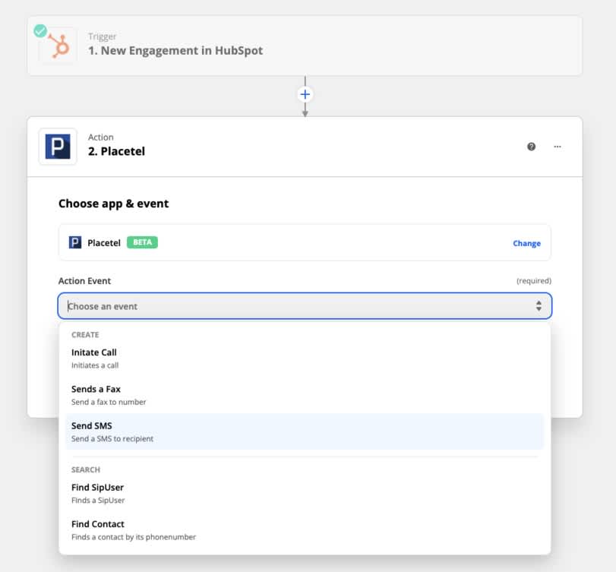Click the Trigger label above HubSpot step
The height and width of the screenshot is (572, 616).
(x=102, y=36)
